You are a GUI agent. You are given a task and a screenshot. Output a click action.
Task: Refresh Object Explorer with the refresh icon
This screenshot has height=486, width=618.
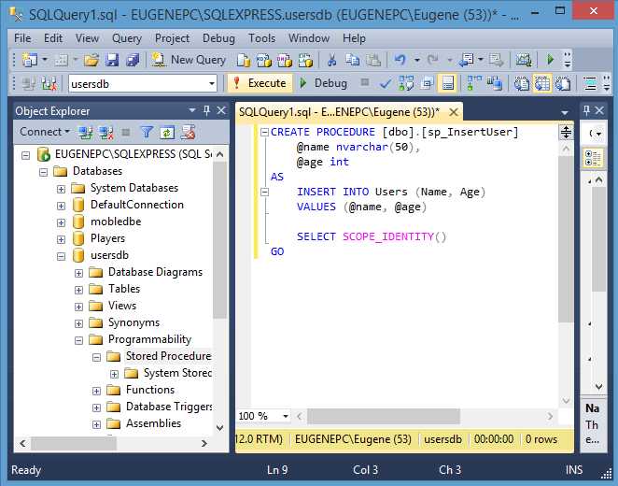(167, 132)
